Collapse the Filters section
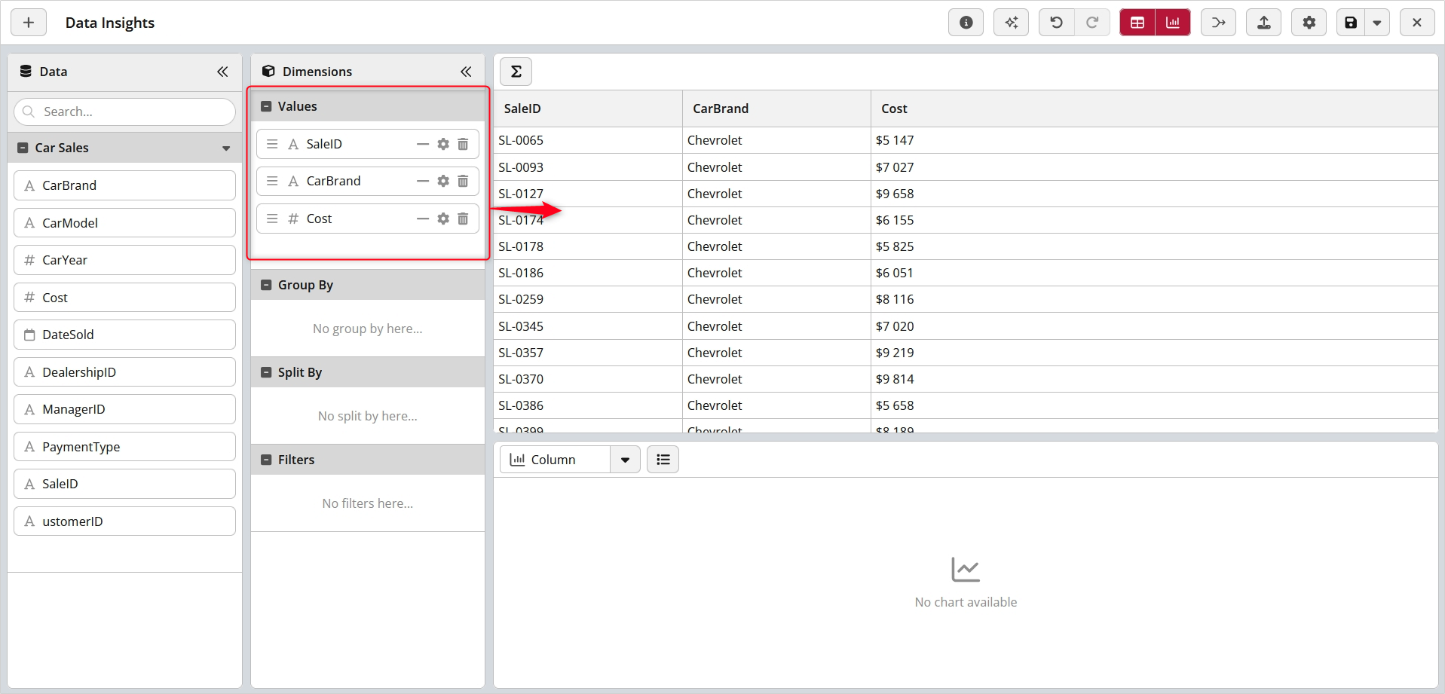 266,460
